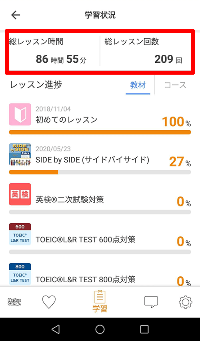Tap the TOEIC 600 icon
Viewport: 200px width, 341px height.
[20, 234]
